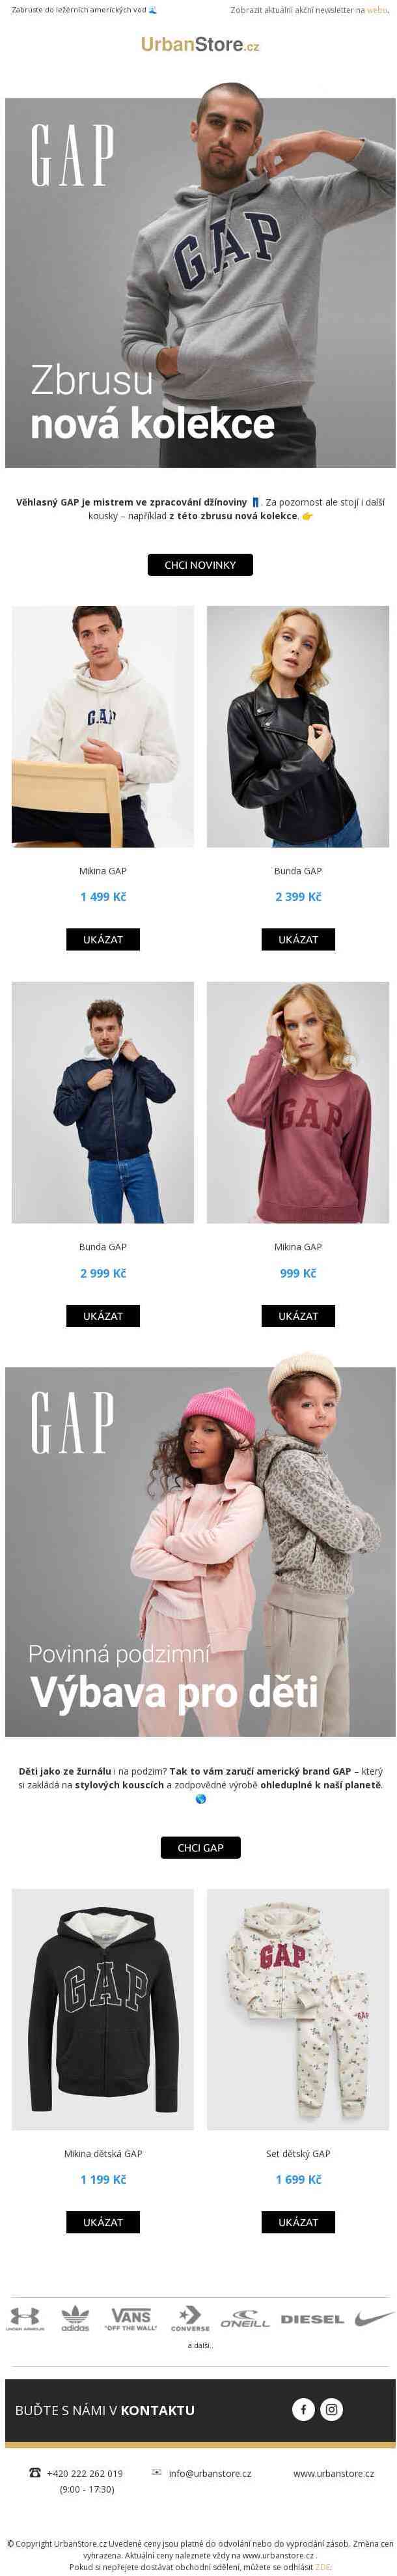Click the Converse brand logo
The width and height of the screenshot is (397, 2576).
point(189,2319)
